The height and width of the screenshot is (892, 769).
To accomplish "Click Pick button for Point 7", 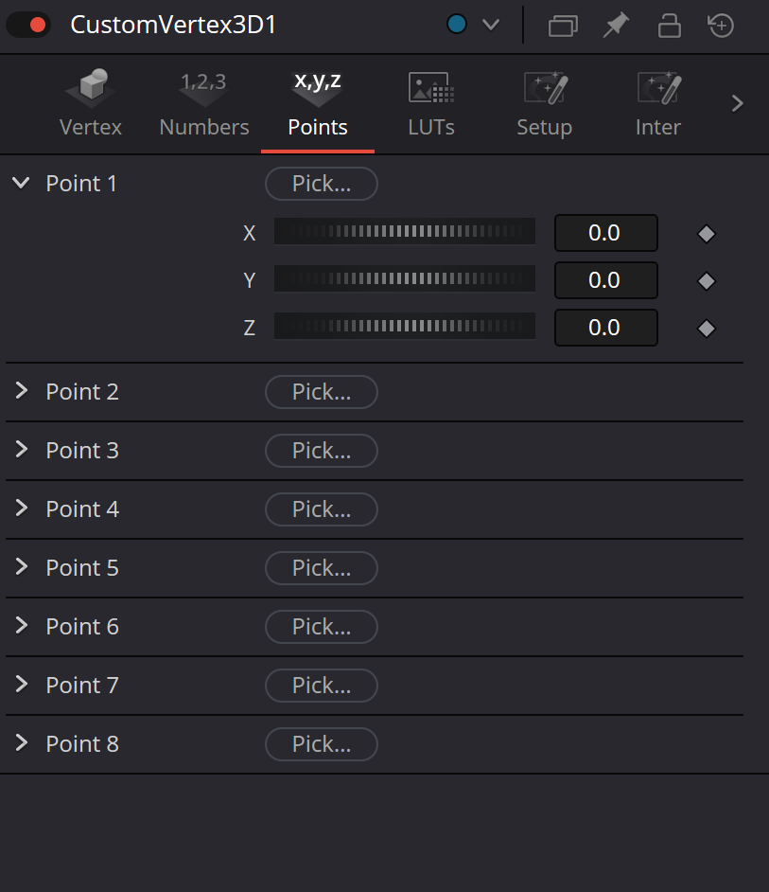I will click(322, 685).
